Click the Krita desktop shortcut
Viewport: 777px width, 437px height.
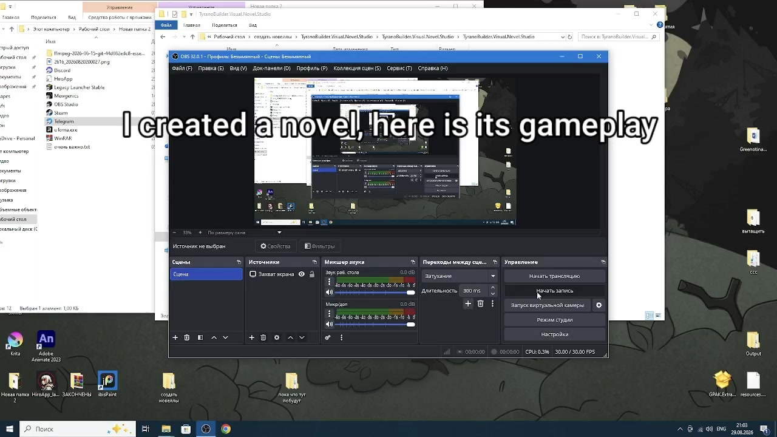pyautogui.click(x=15, y=344)
